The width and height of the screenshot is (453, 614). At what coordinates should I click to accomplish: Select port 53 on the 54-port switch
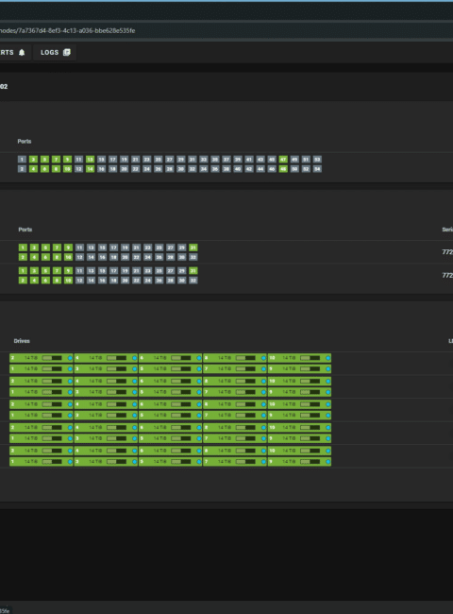[317, 160]
